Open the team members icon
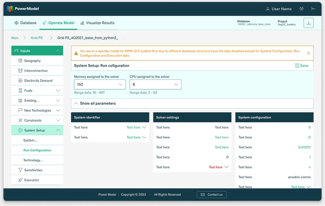Screen dimensions: 325x206 [301, 9]
